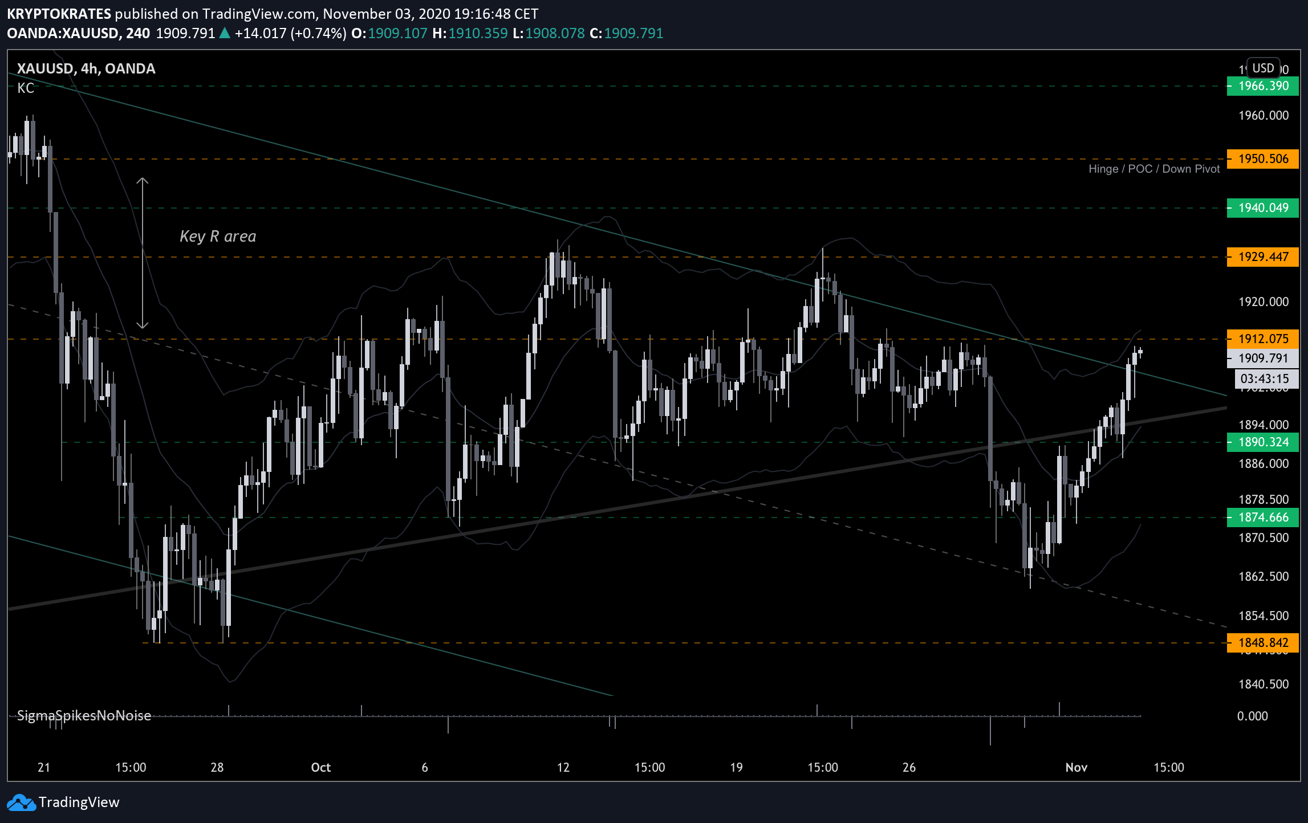The image size is (1308, 823).
Task: Click the 'Nov' label on time axis
Action: [x=1076, y=767]
